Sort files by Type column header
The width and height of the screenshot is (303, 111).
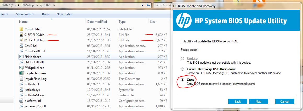click(x=122, y=22)
